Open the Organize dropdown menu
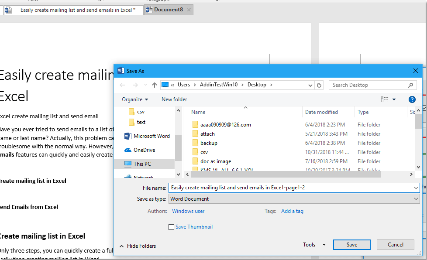Screen dimensions: 427x260 point(135,99)
